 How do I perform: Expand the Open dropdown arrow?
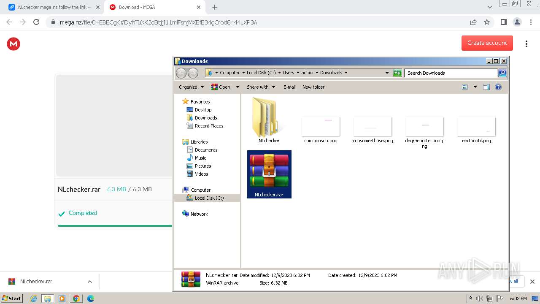point(238,87)
